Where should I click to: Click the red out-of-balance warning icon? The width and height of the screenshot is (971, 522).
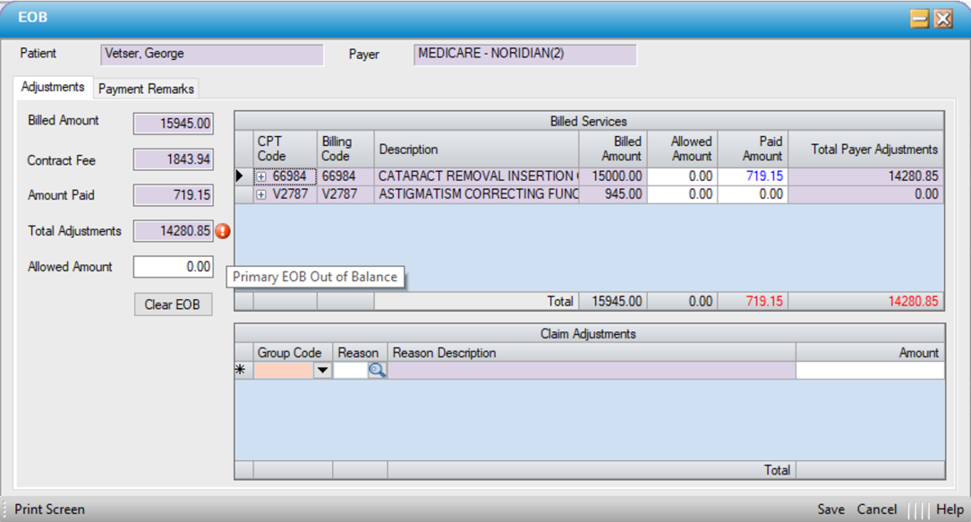223,231
